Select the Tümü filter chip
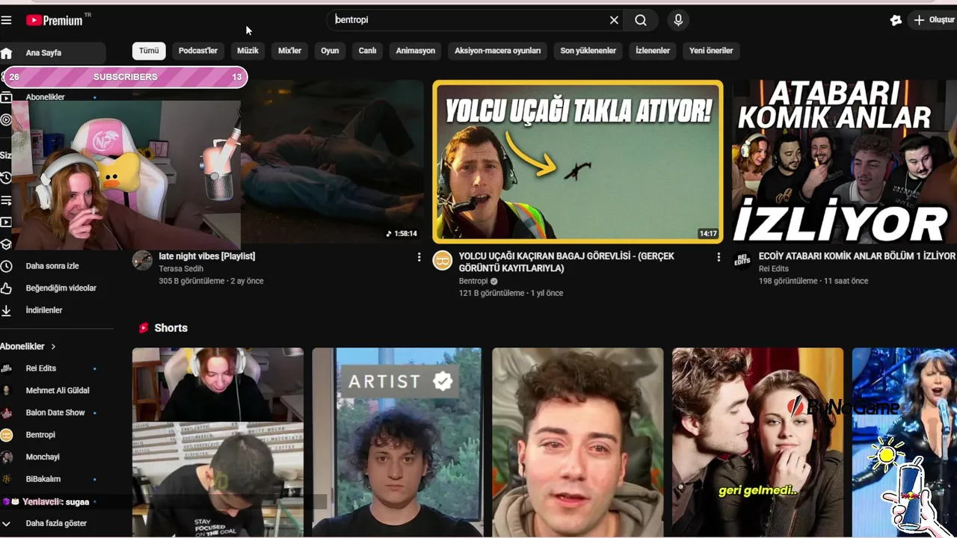 (x=149, y=51)
